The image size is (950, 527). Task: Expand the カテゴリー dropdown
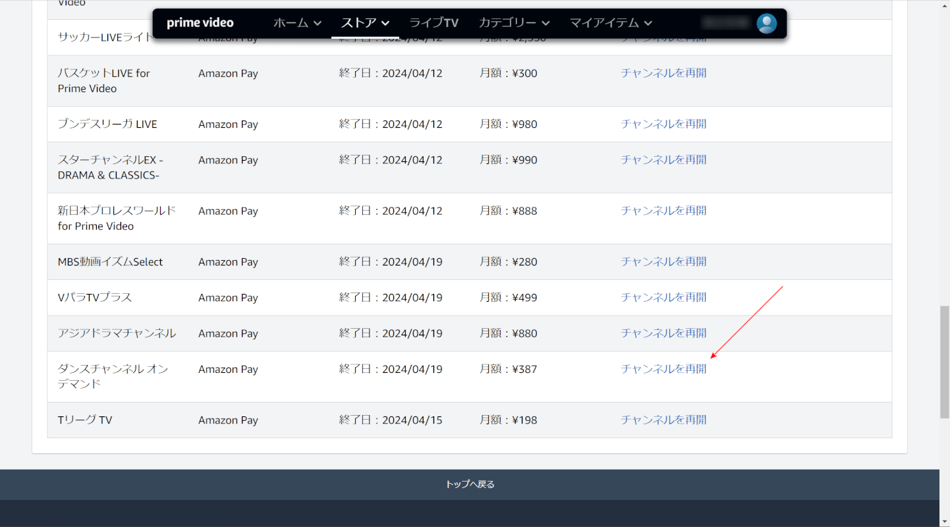click(x=514, y=23)
